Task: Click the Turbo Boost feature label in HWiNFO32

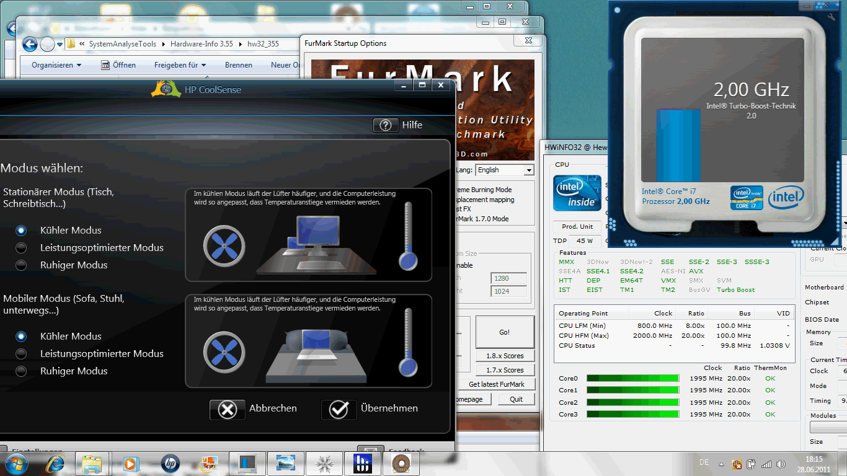Action: click(736, 289)
